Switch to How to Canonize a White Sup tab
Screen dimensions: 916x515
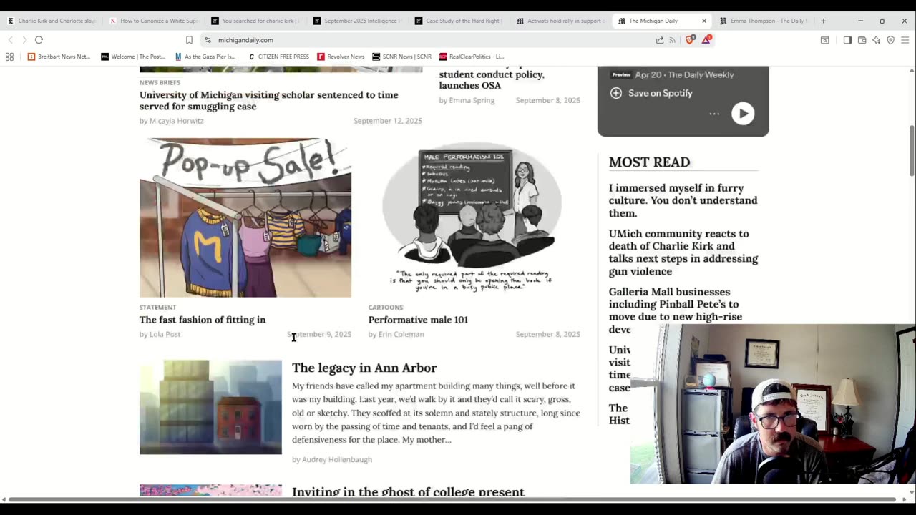coord(154,21)
